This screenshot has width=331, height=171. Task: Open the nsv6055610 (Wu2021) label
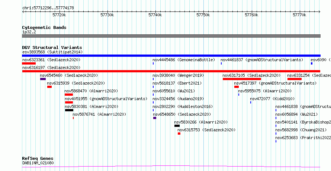pyautogui.click(x=174, y=91)
